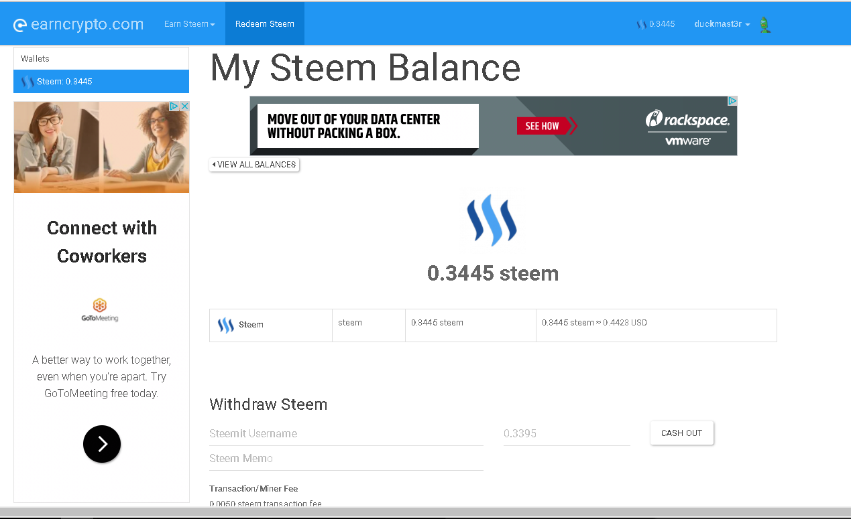The width and height of the screenshot is (851, 519).
Task: Open the Earn Steem dropdown menu
Action: [190, 24]
